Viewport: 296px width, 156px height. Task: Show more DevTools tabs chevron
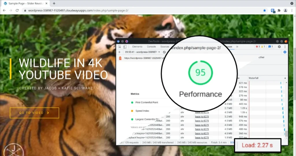pyautogui.click(x=237, y=47)
